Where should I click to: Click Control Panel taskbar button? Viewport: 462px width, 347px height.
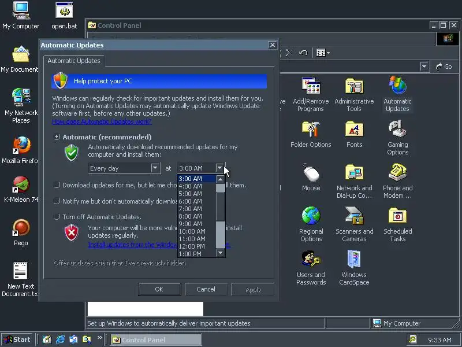[156, 339]
